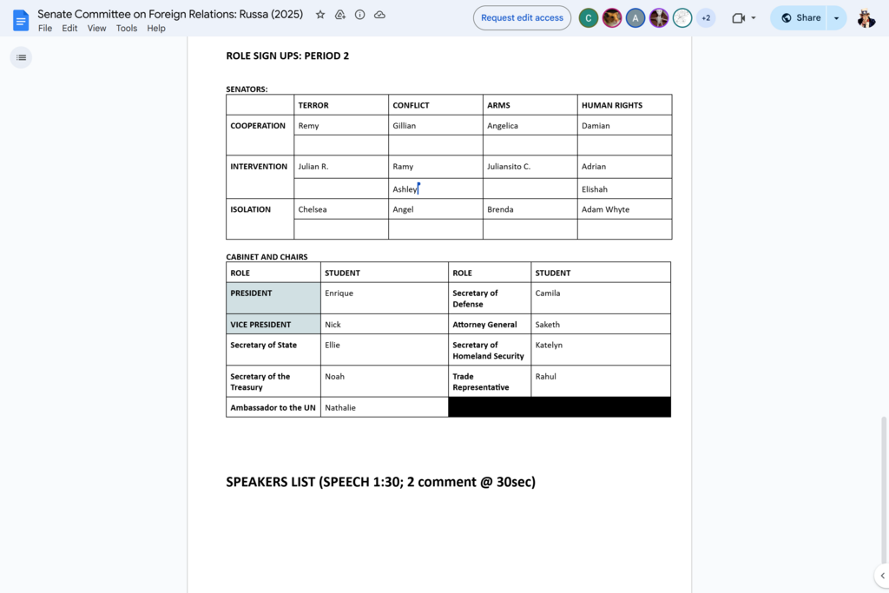Click the cell containing Elishah
The image size is (889, 593).
(625, 188)
